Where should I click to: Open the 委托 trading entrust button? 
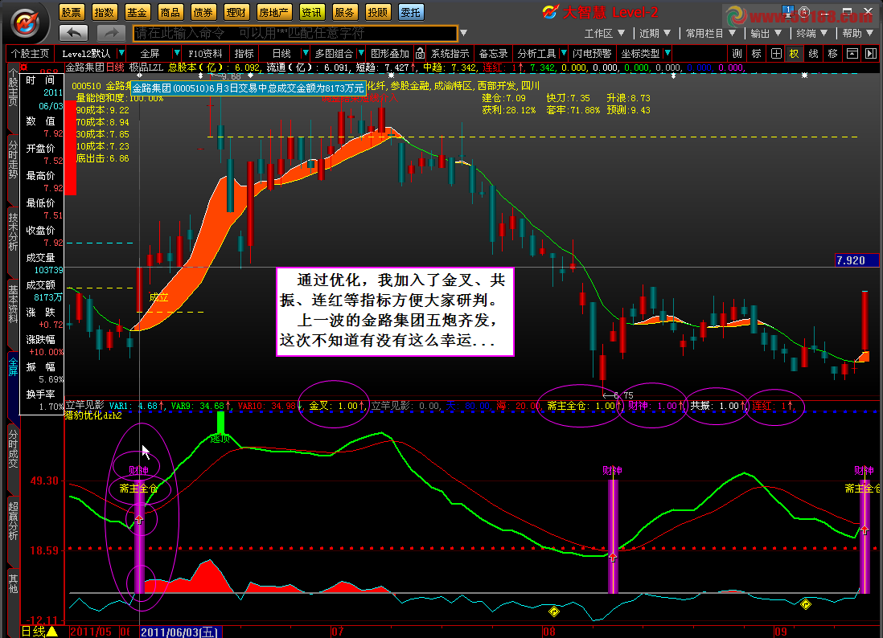410,12
